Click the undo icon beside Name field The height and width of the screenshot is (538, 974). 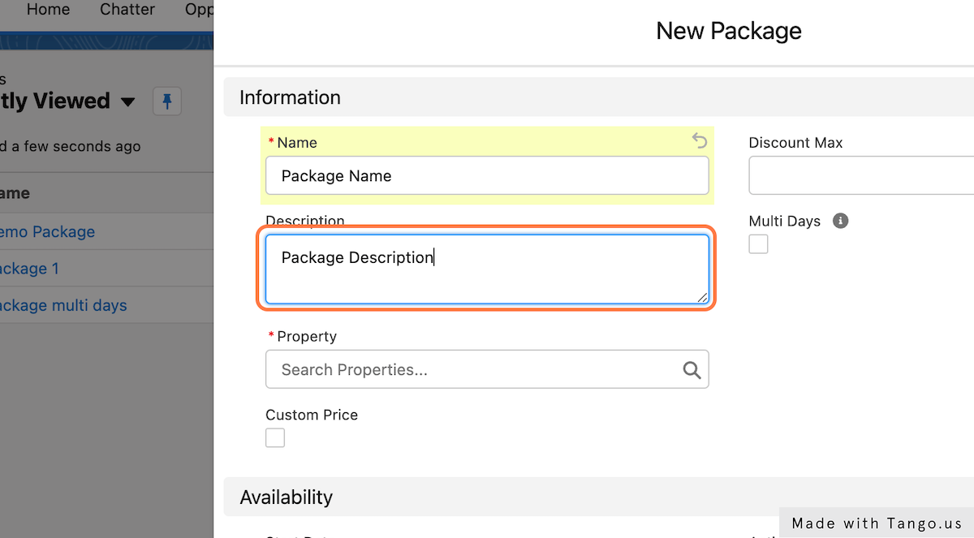[700, 141]
